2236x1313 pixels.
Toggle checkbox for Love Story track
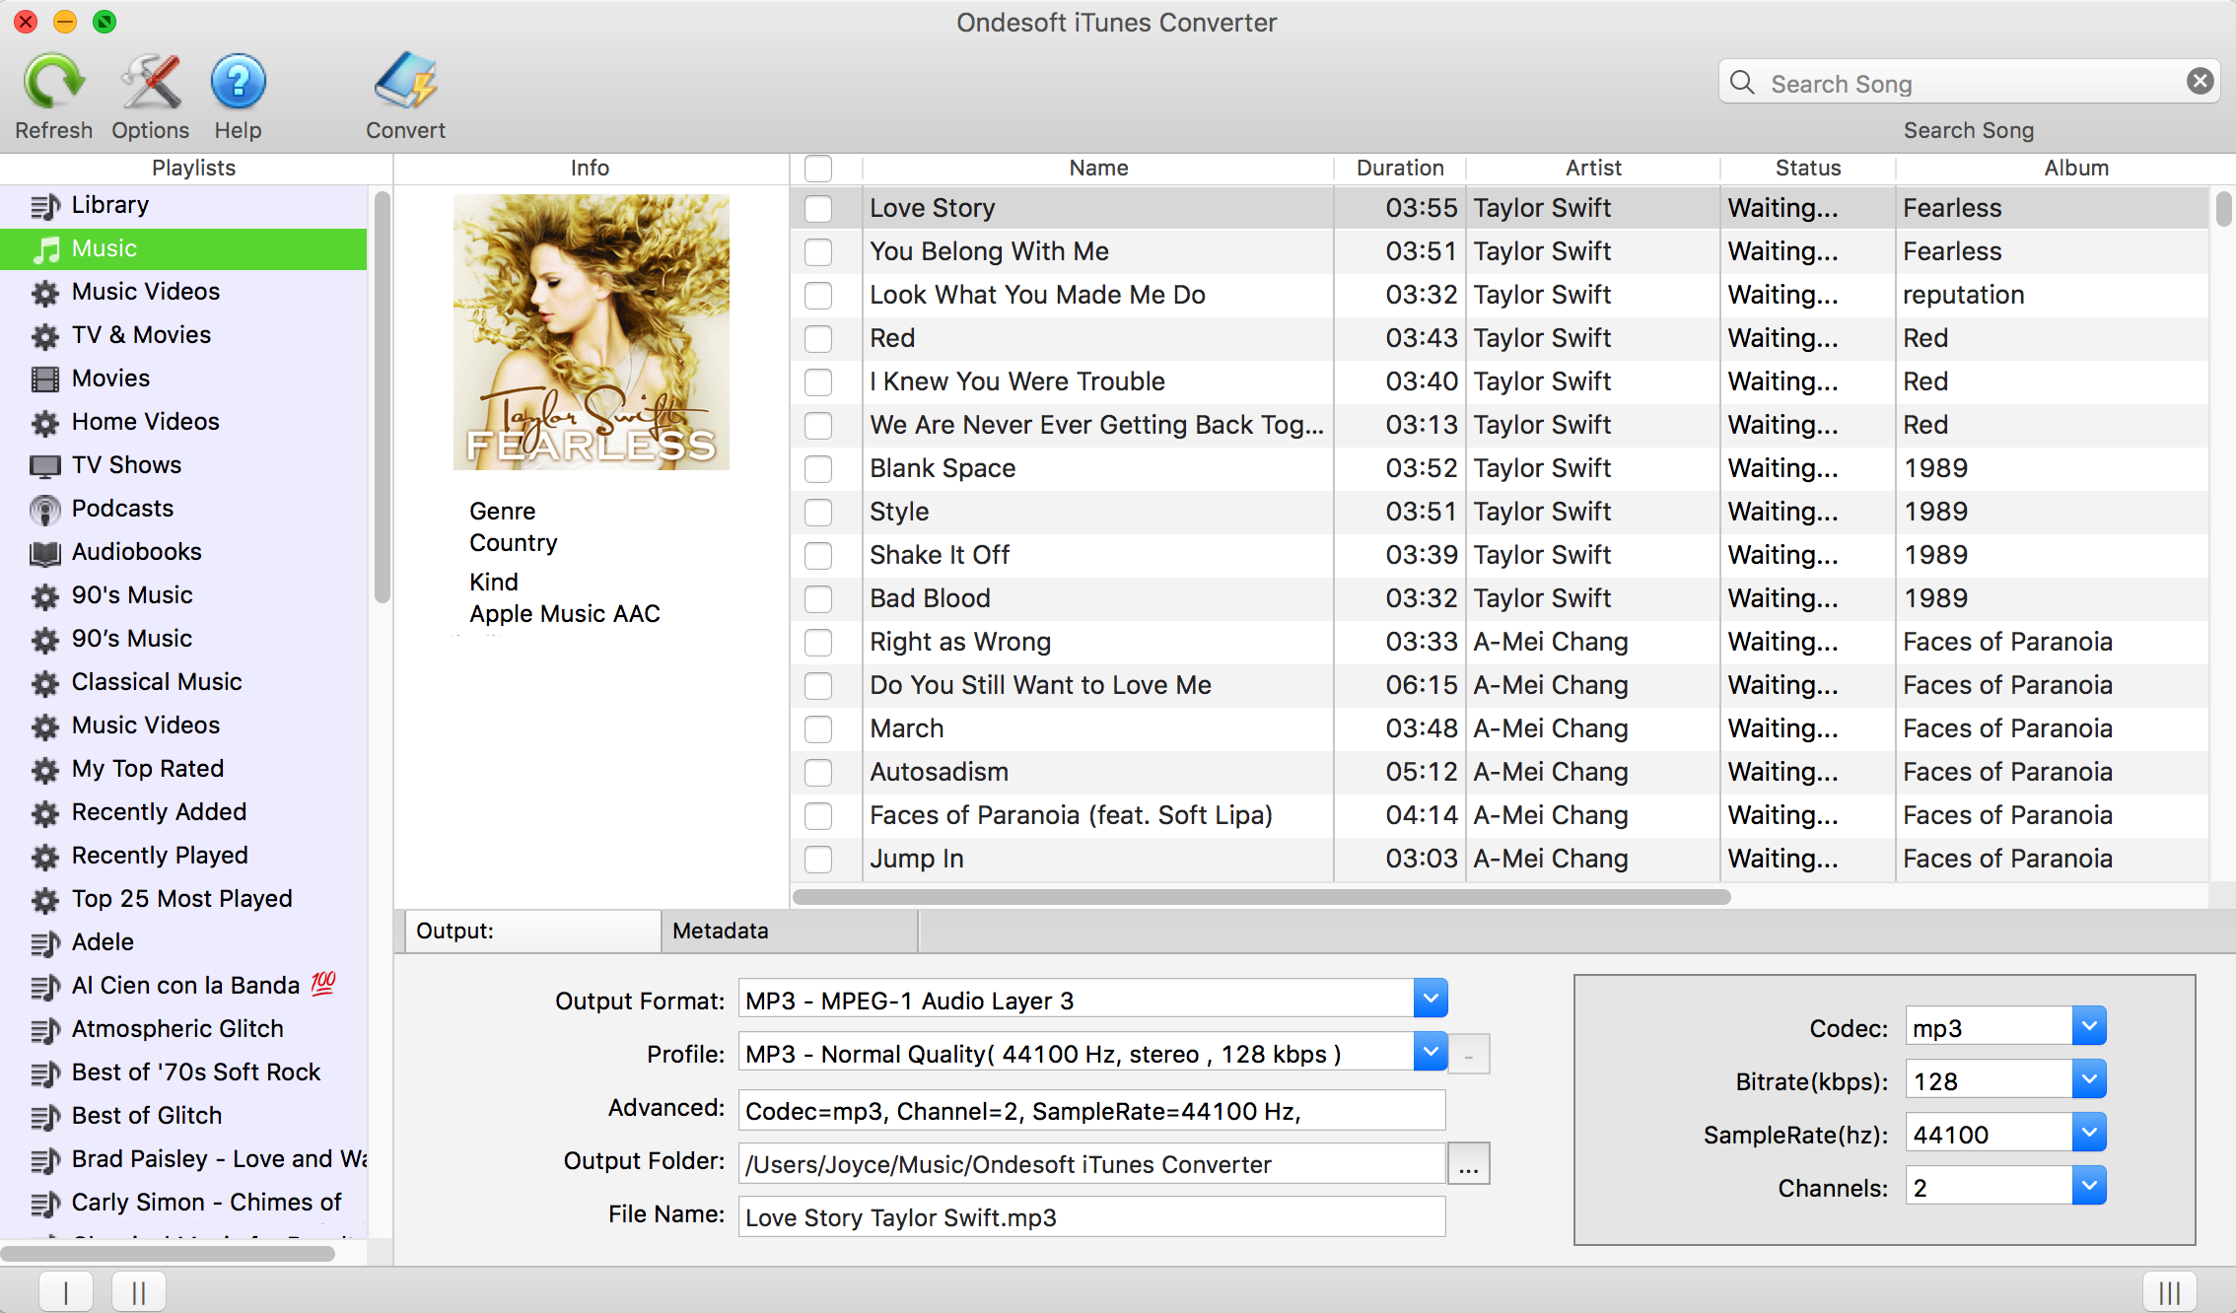[820, 206]
